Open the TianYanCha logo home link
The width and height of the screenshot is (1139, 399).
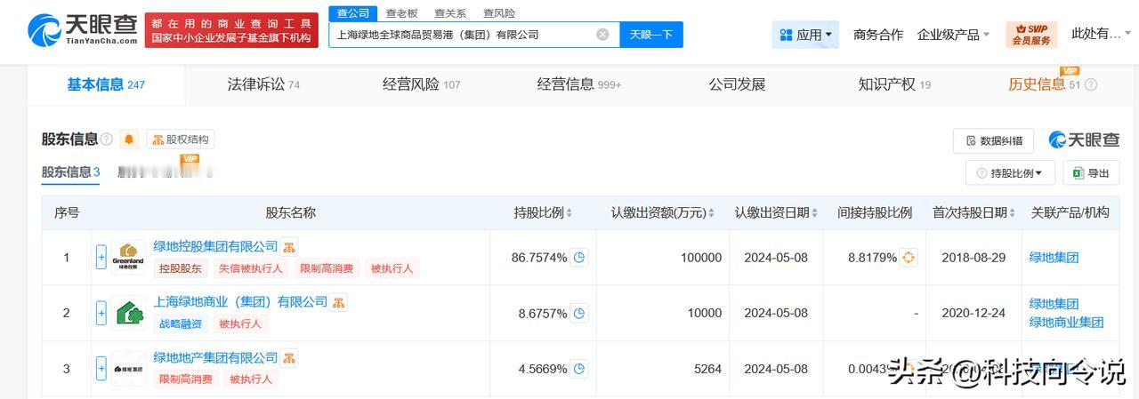point(84,30)
